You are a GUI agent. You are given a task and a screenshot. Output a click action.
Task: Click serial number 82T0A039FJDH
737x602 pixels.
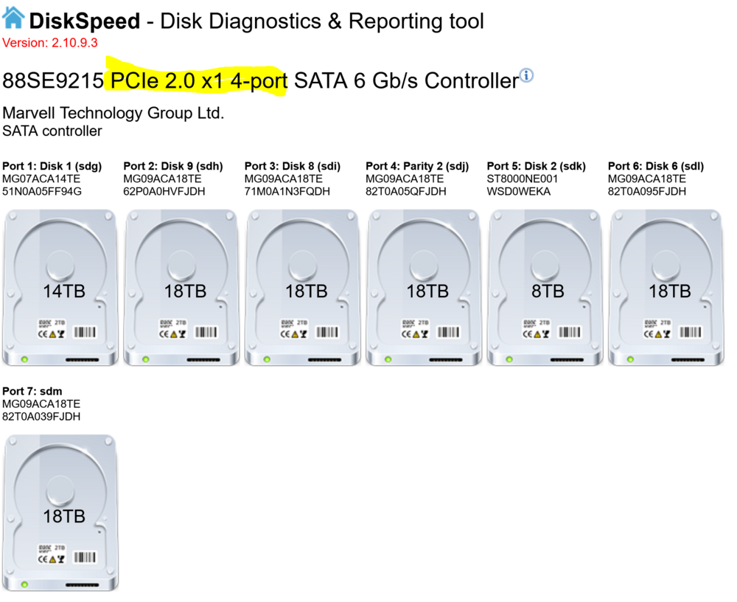click(41, 417)
